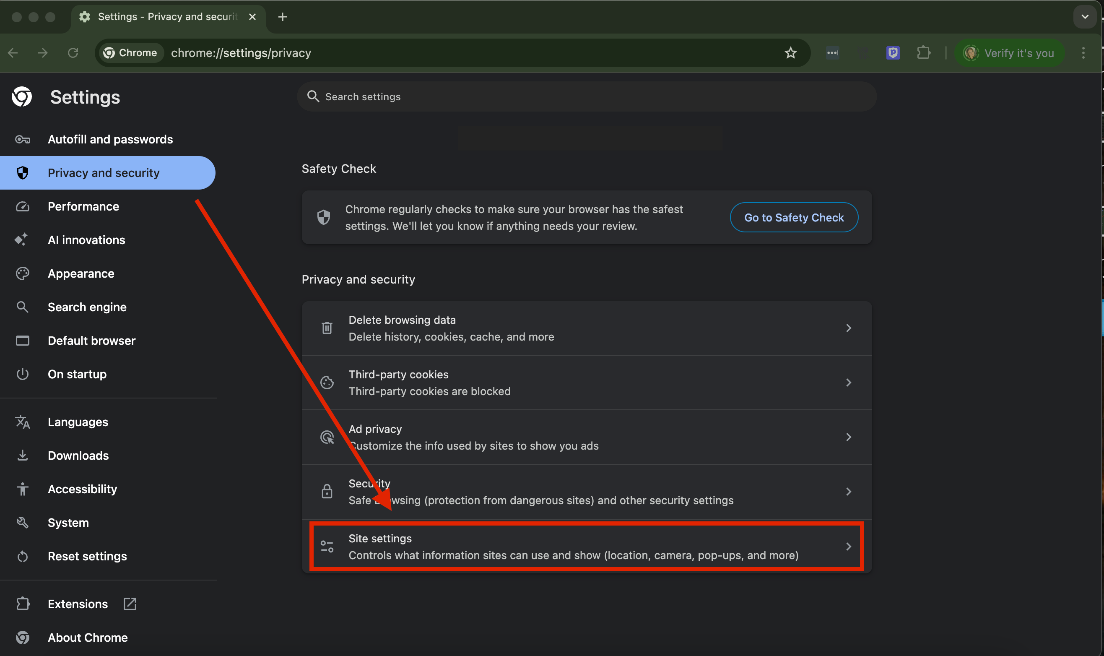This screenshot has height=656, width=1104.
Task: Click the Default browser icon
Action: tap(22, 341)
